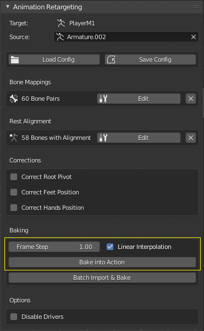The height and width of the screenshot is (331, 204).
Task: Click the PlayerM1 armature icon
Action: pyautogui.click(x=61, y=23)
